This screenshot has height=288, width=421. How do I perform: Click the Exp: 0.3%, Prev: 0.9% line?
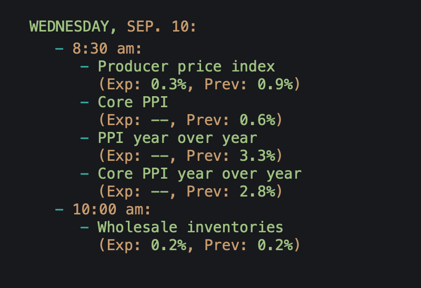199,84
